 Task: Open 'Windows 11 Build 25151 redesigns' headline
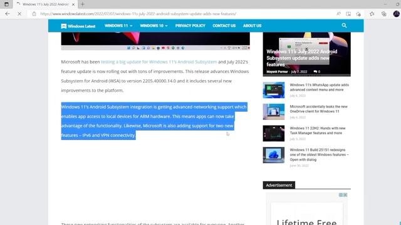pyautogui.click(x=319, y=154)
